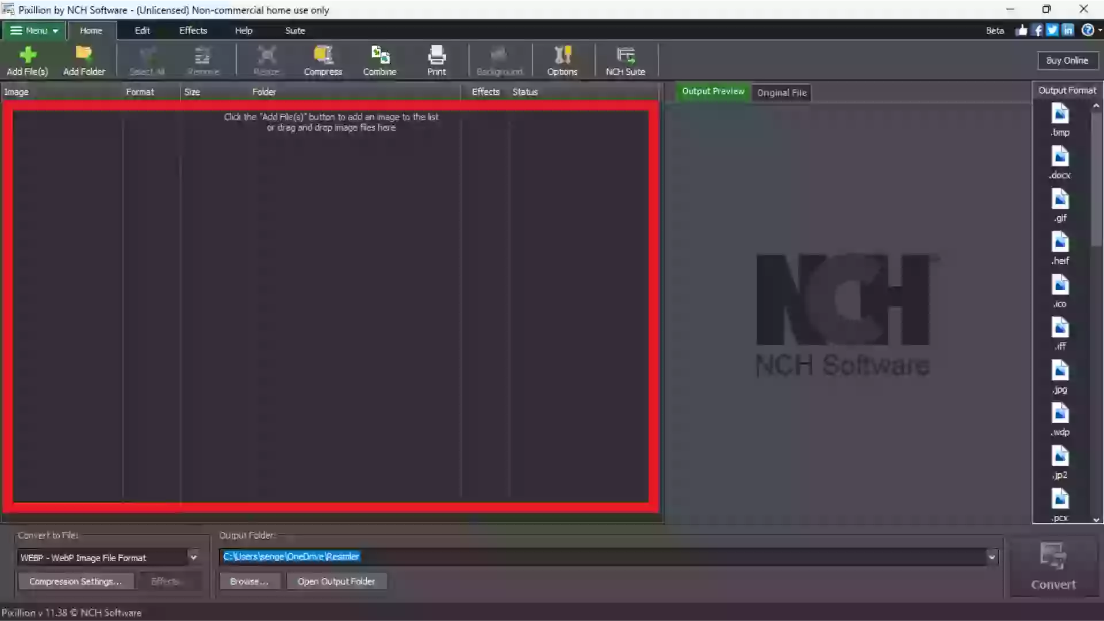
Task: Switch to the Help tab
Action: click(244, 30)
